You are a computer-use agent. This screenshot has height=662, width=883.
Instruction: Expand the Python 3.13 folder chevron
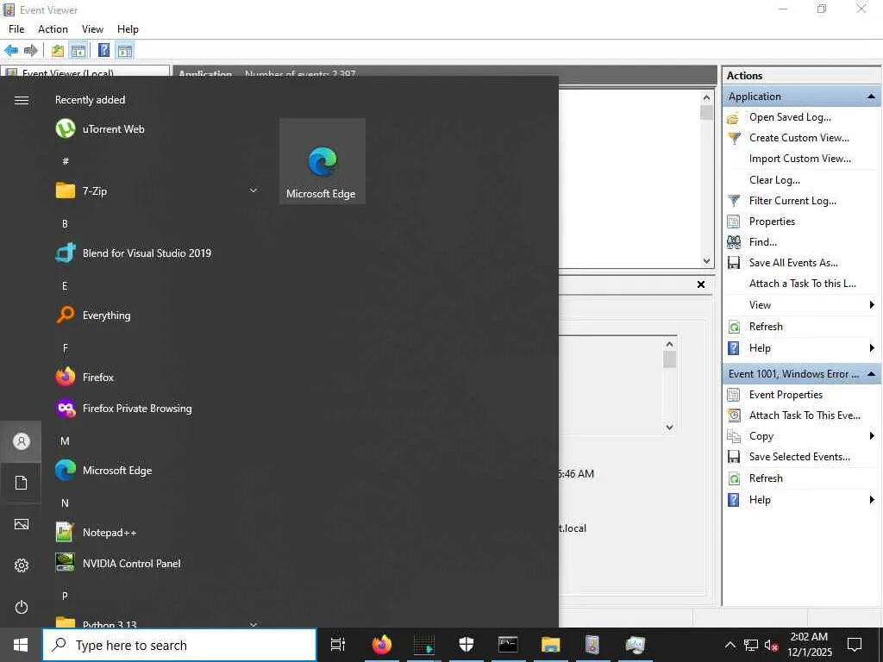254,624
